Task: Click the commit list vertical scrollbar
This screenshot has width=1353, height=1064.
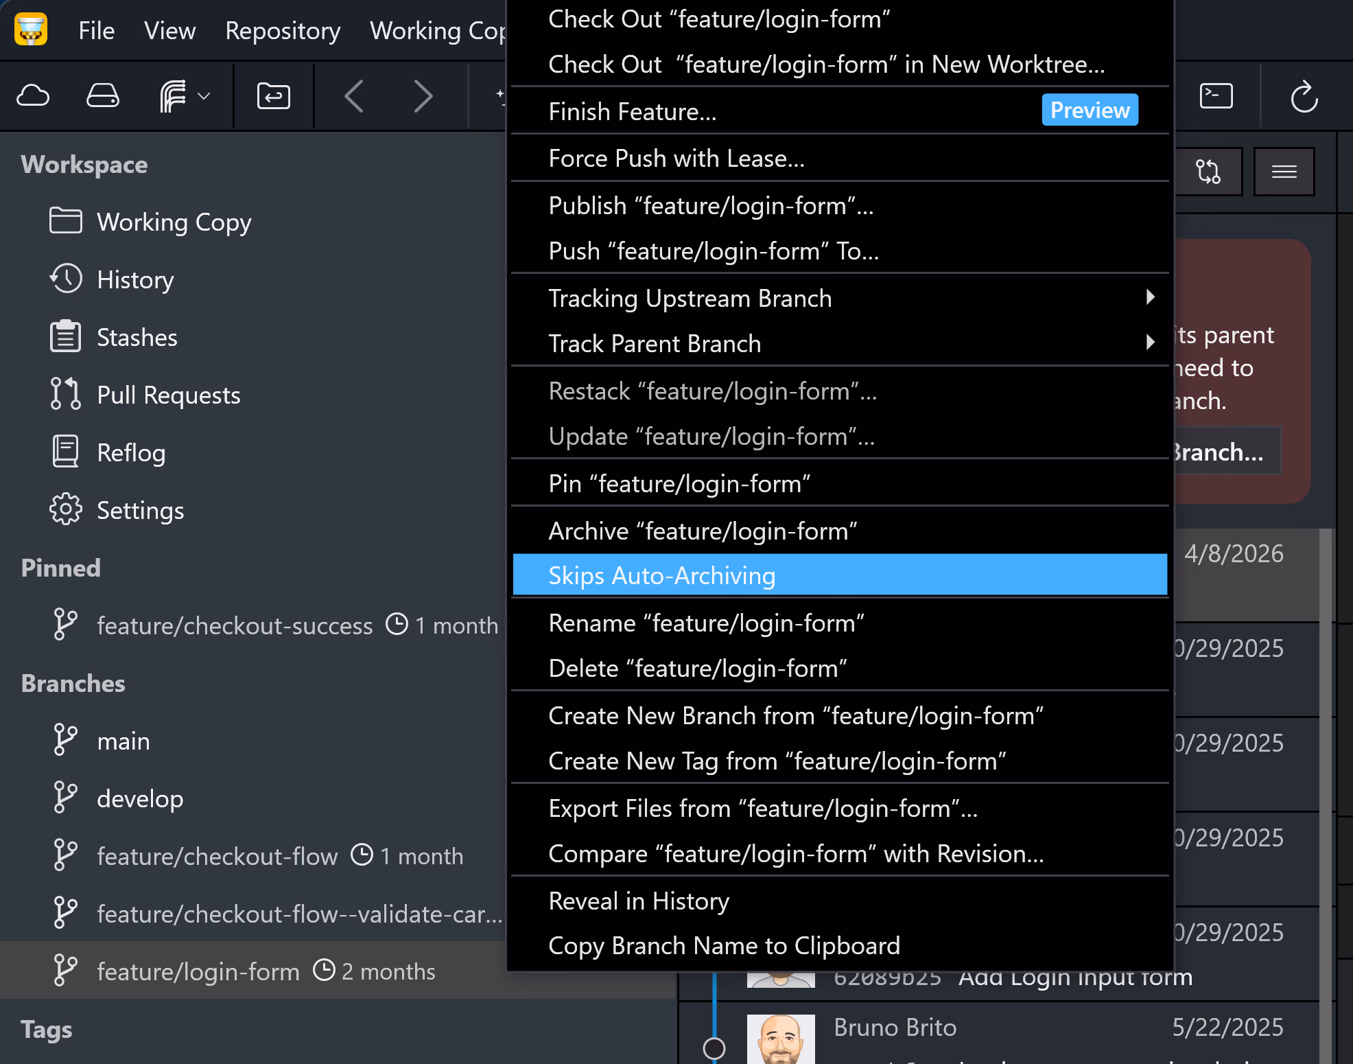Action: (x=1326, y=796)
